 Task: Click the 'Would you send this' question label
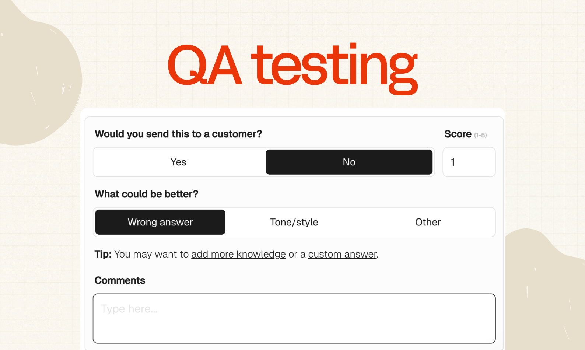pos(178,134)
